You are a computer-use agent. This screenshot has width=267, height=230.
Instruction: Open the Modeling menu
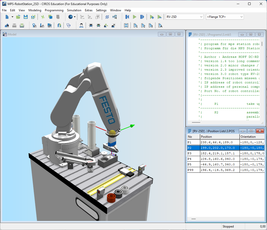(35, 10)
